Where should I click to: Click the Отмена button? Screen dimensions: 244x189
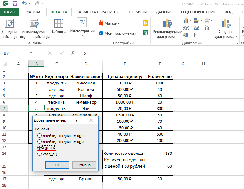[84, 165]
